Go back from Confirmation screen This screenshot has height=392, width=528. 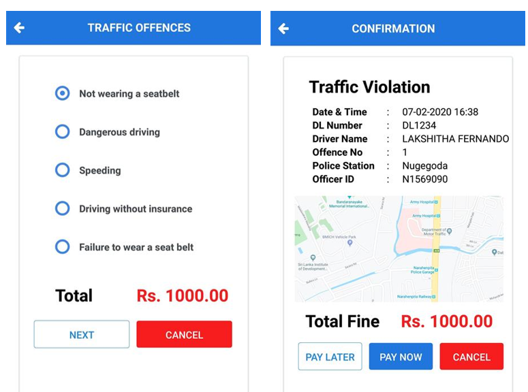point(283,29)
